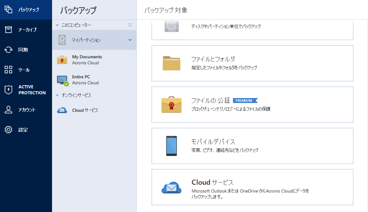
Task: Click the マイパーティション hard disk icon
Action: [62, 40]
